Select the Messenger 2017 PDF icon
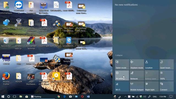The width and height of the screenshot is (176, 99). (44, 79)
